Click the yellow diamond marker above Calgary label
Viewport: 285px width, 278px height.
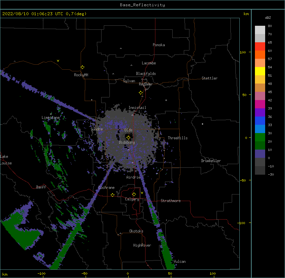(x=134, y=194)
